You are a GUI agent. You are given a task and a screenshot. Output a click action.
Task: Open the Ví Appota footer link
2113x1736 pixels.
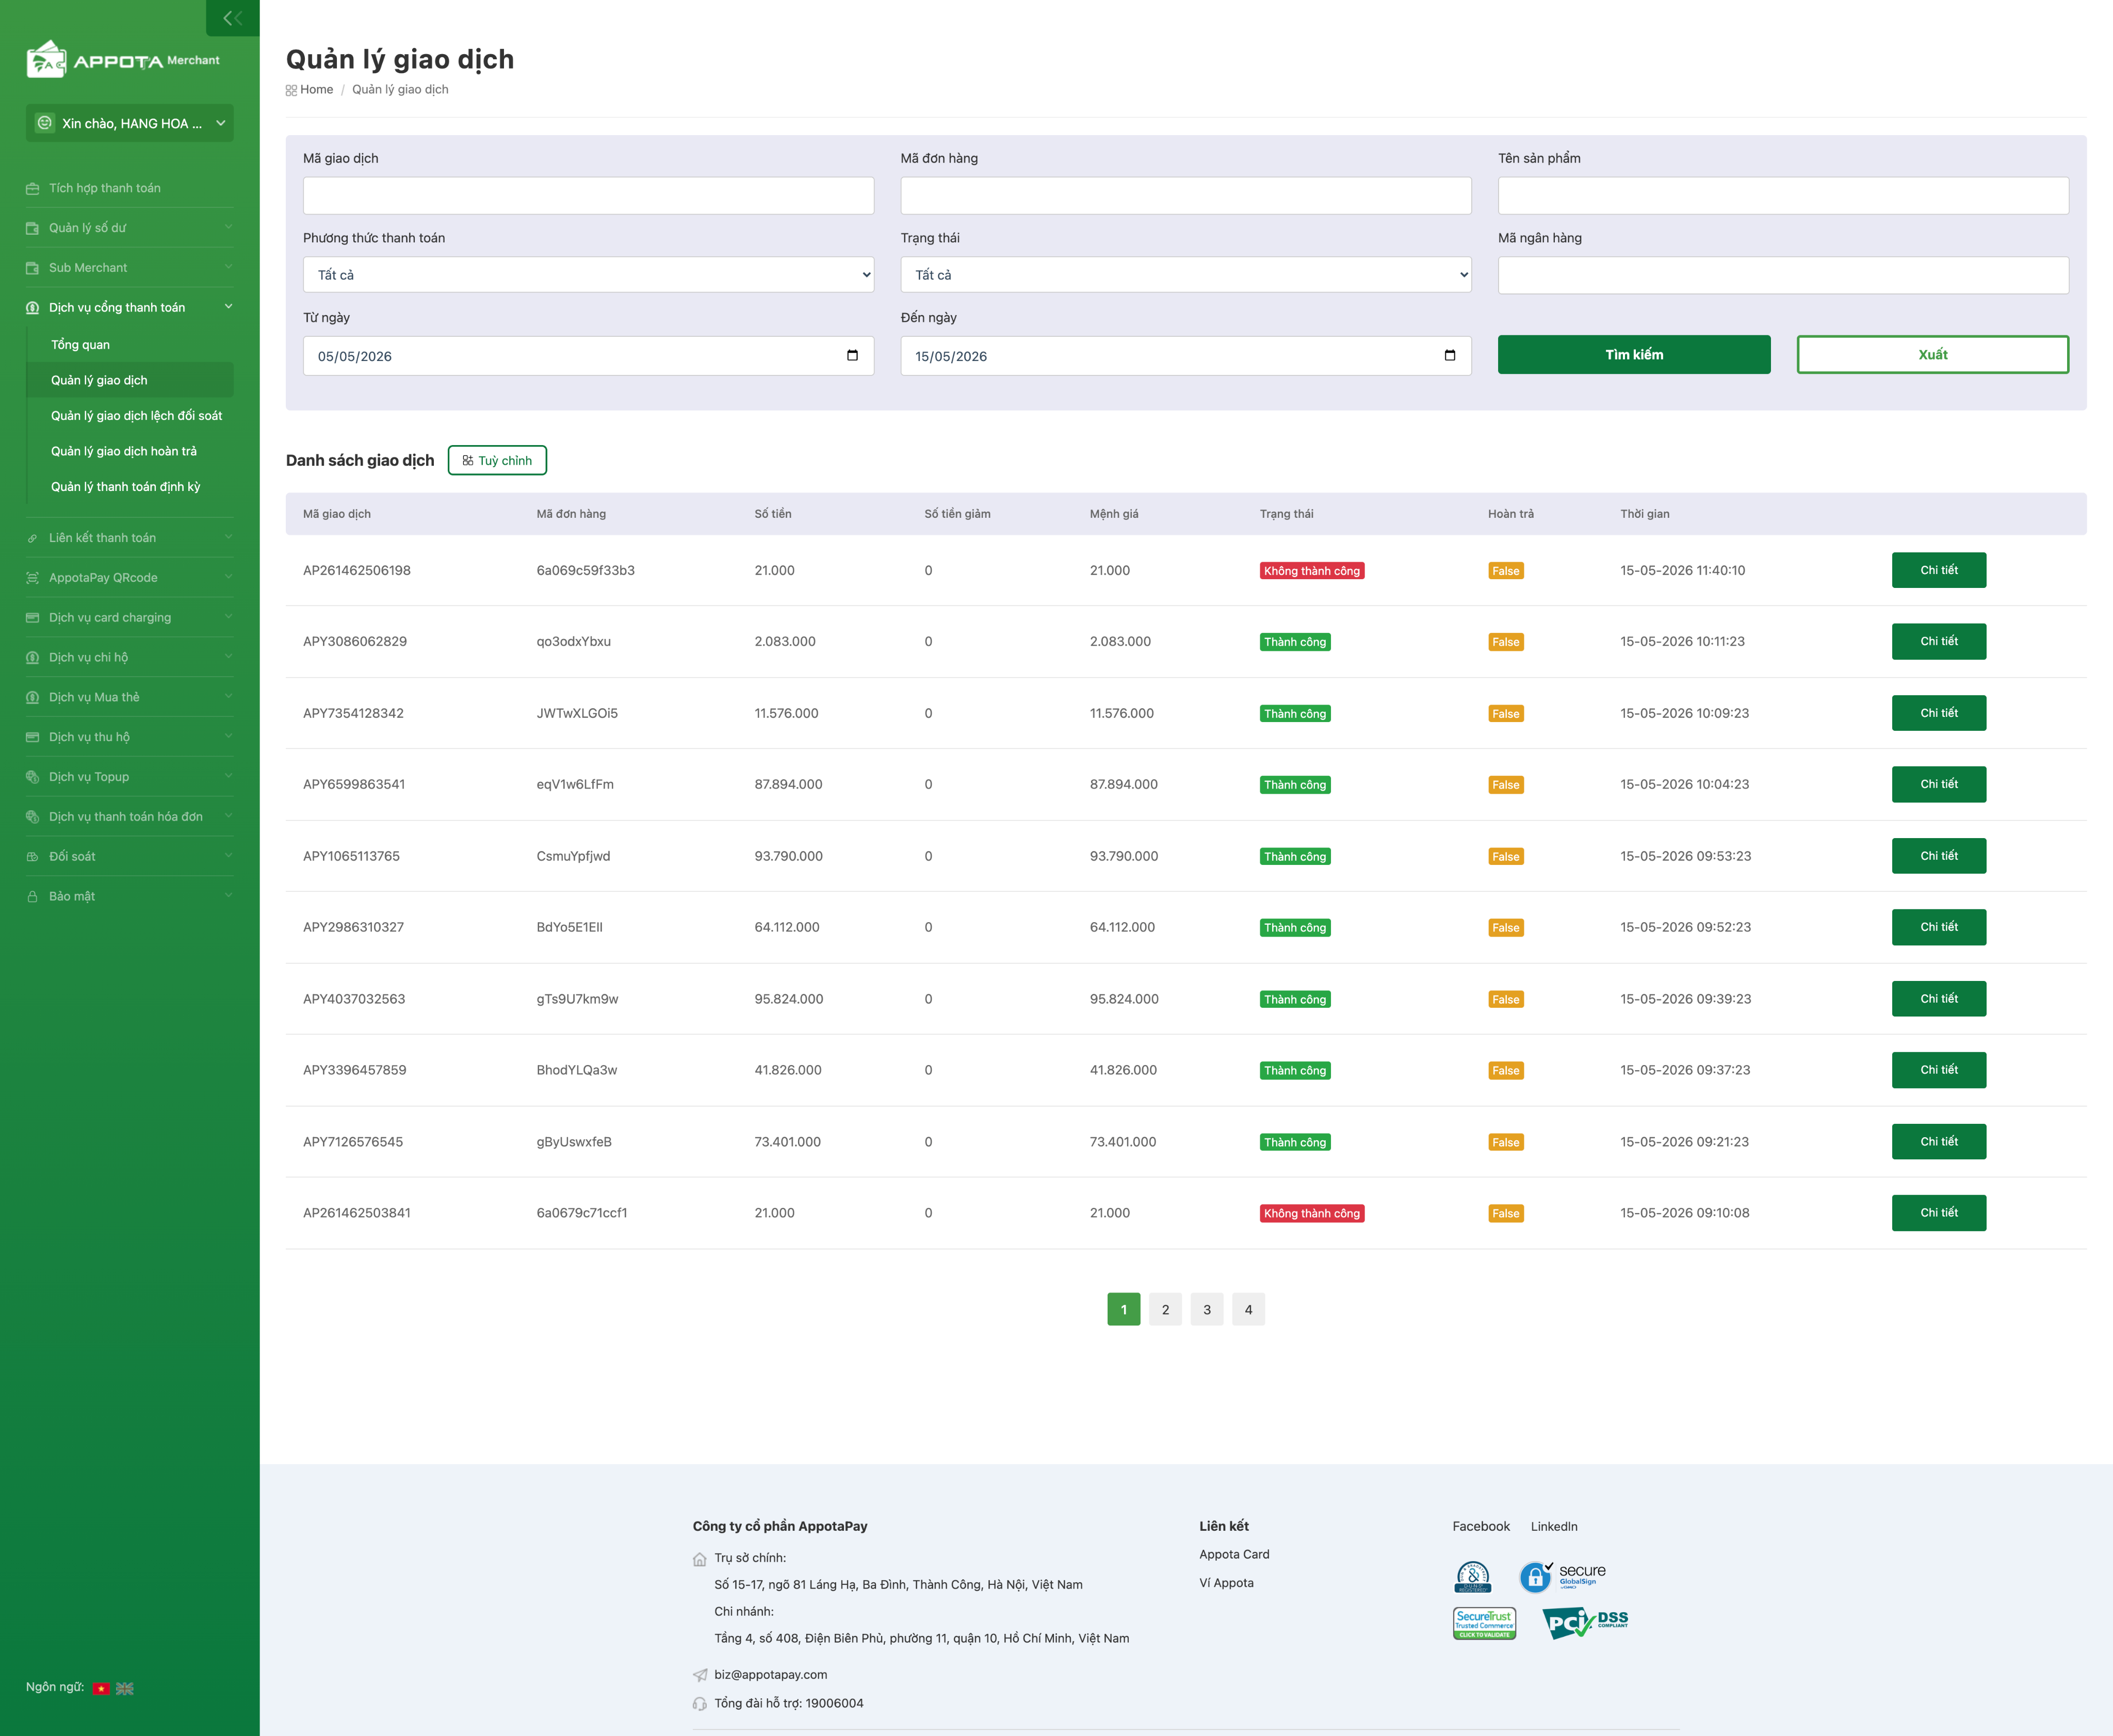tap(1226, 1583)
